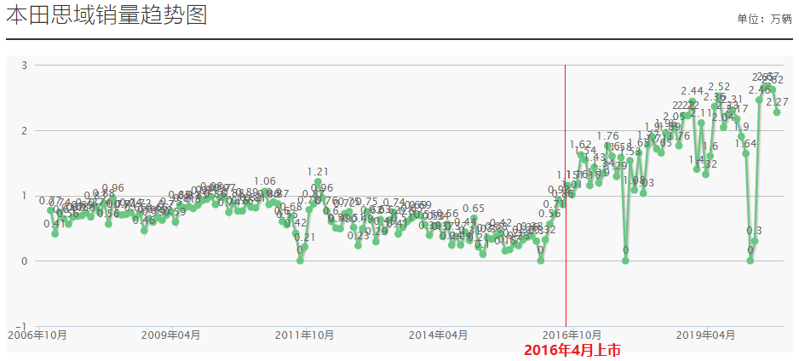Select the value label 2.17

738,108
